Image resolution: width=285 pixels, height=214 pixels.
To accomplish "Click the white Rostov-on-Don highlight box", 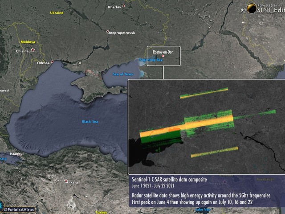I will (163, 47).
